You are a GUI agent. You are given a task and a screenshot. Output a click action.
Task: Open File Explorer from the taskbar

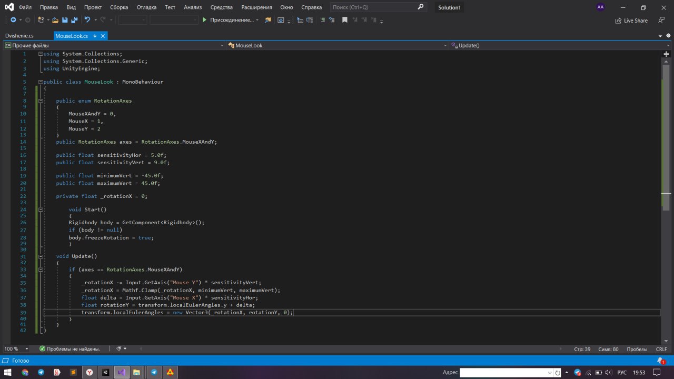[136, 372]
